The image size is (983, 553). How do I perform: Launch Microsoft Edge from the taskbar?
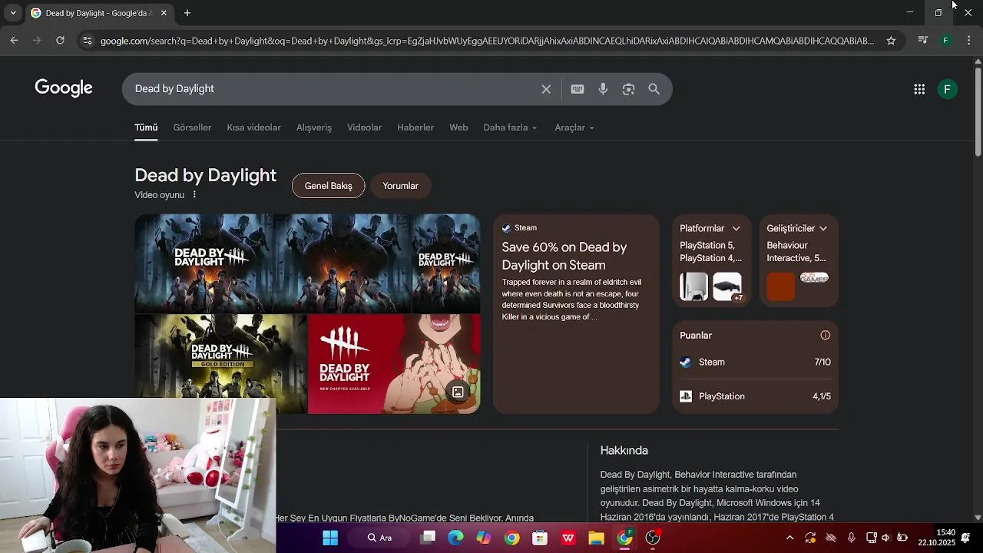(x=455, y=538)
